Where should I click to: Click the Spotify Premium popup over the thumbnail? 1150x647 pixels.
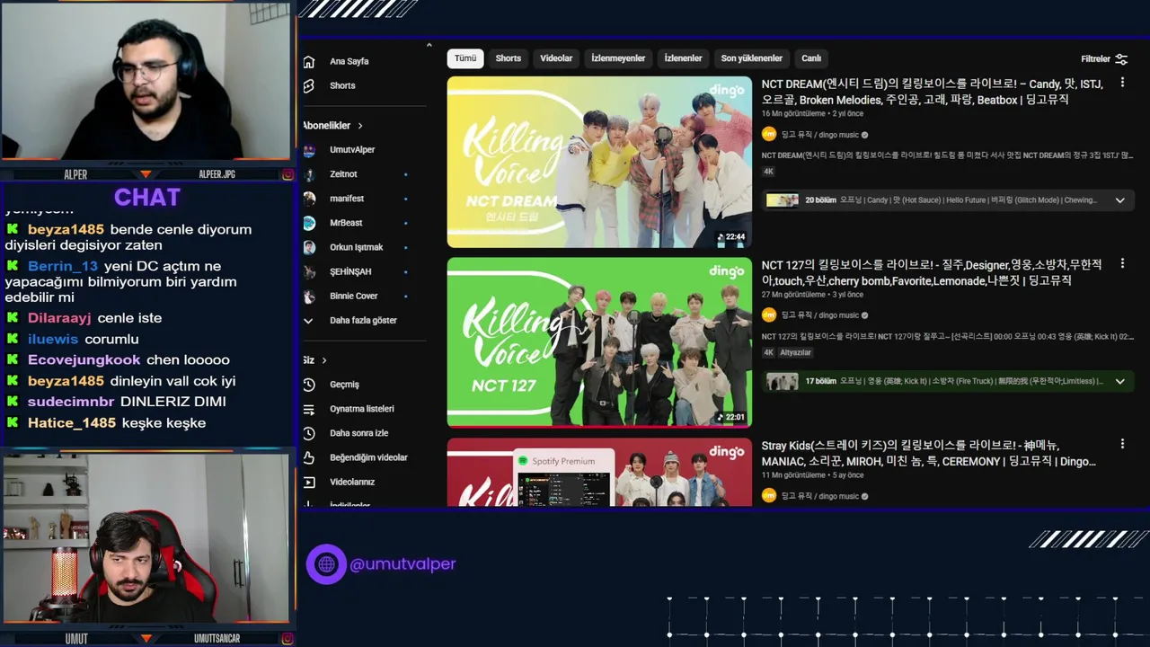tap(563, 477)
